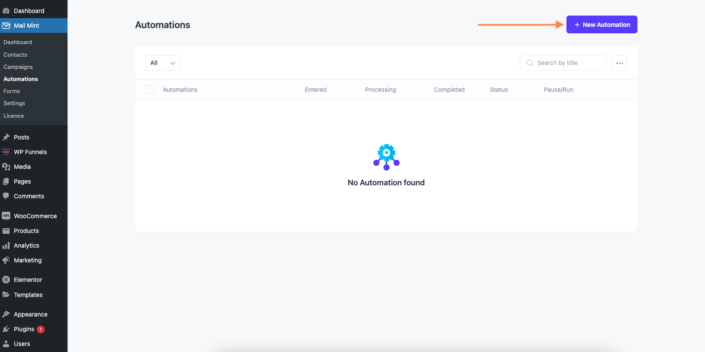Viewport: 705px width, 352px height.
Task: Open the top WordPress Dashboard link
Action: (29, 11)
